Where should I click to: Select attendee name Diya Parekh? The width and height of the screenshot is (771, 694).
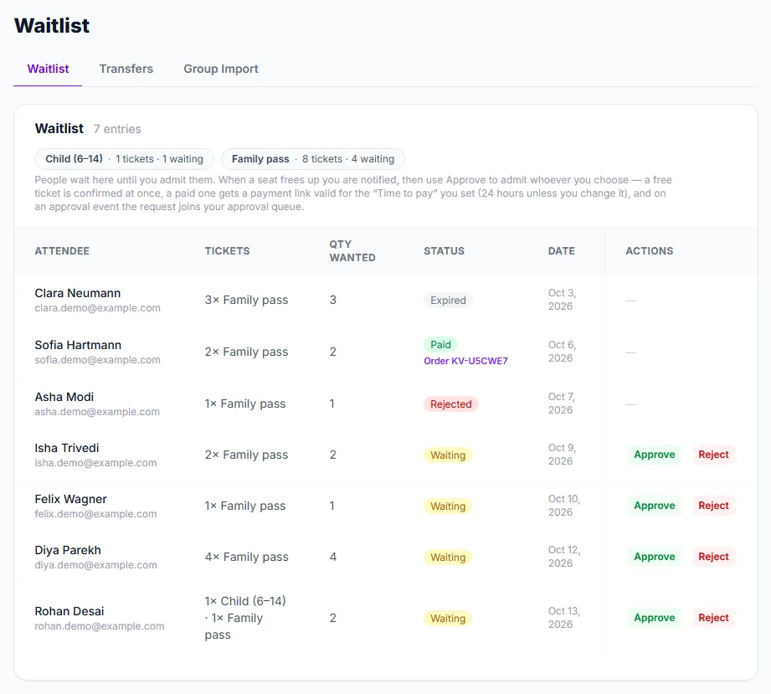coord(68,550)
